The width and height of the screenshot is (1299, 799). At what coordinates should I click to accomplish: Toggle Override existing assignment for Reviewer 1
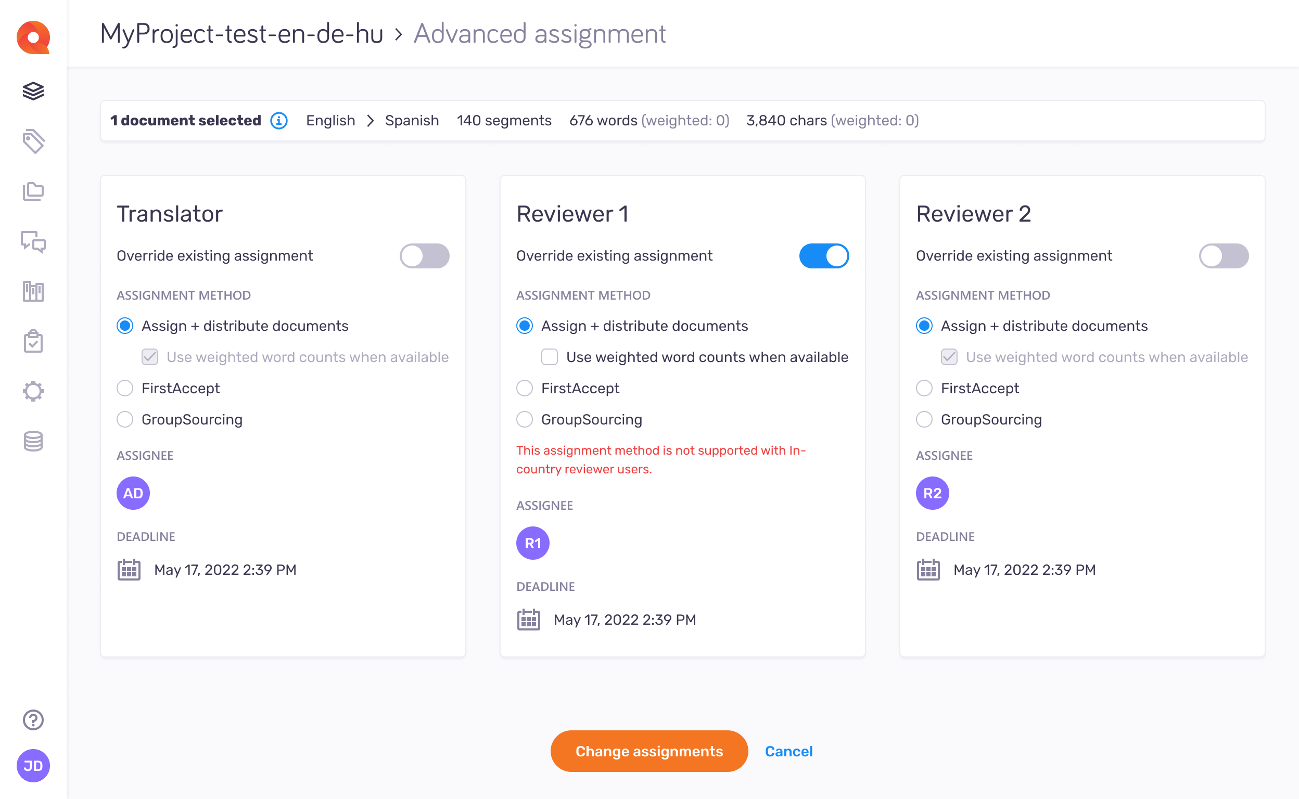pos(824,255)
